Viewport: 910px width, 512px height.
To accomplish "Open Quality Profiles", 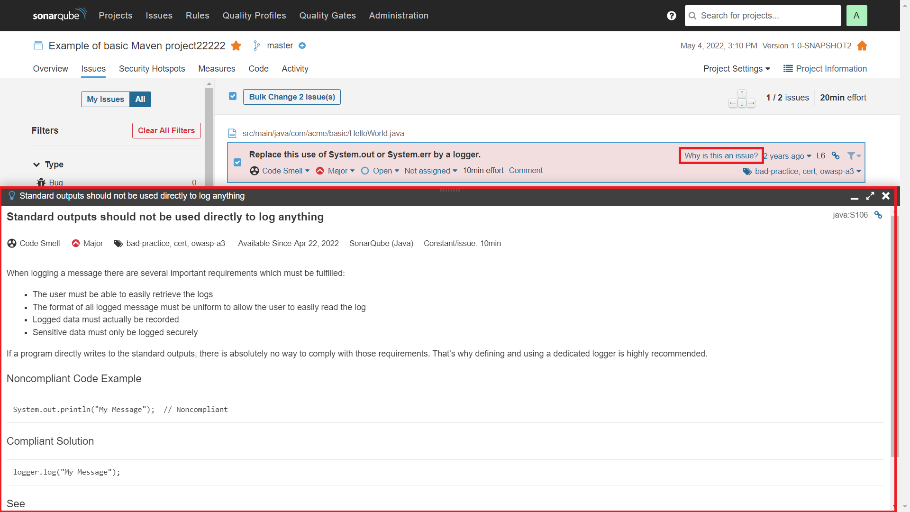I will click(254, 16).
